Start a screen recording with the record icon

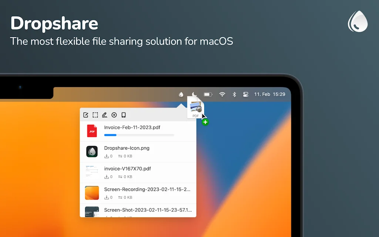(114, 115)
